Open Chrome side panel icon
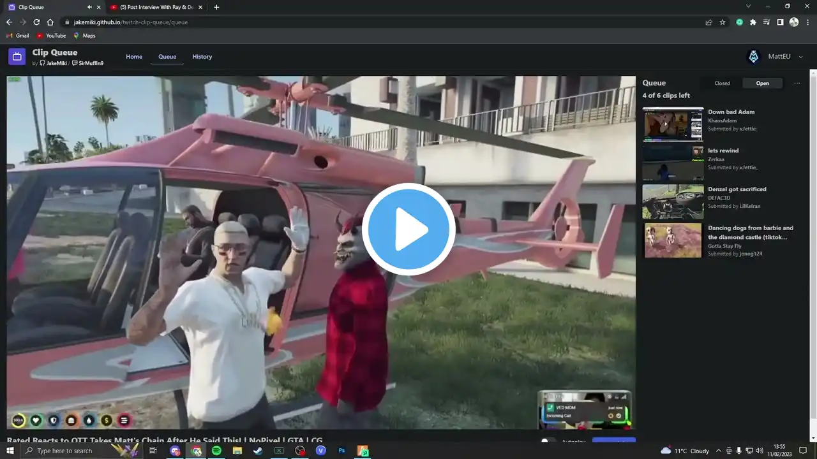Viewport: 817px width, 459px height. coord(780,22)
